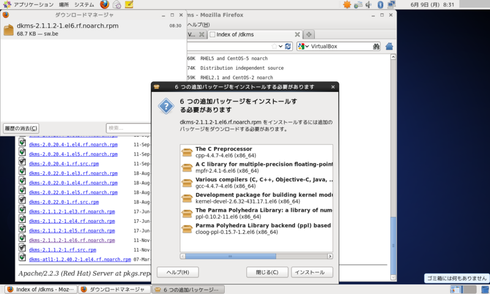The width and height of the screenshot is (490, 294).
Task: Click Firefox home button
Action: pos(389,46)
